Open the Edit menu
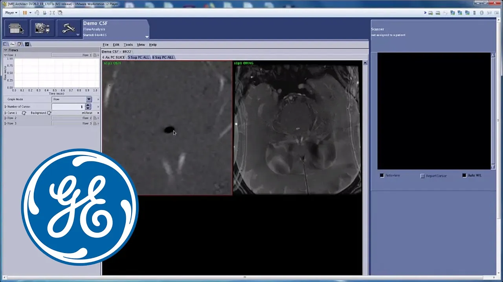The width and height of the screenshot is (503, 282). [116, 45]
